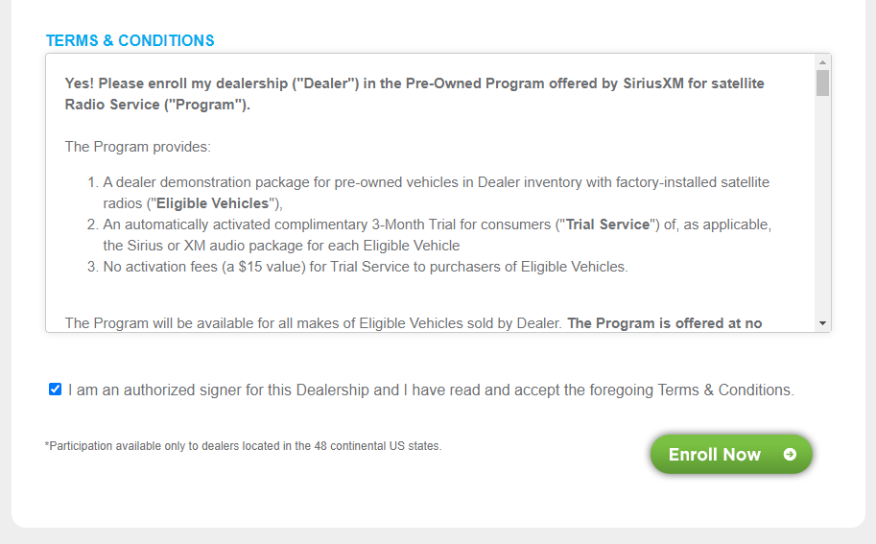Click the bold "Trial Service" term in item 2
Viewport: 876px width, 544px height.
(x=608, y=225)
